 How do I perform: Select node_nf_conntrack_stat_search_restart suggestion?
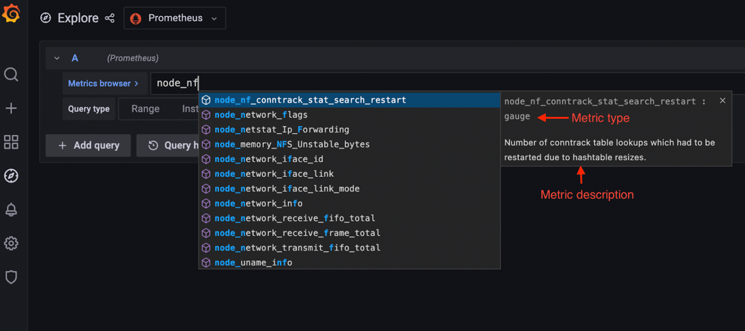tap(310, 100)
